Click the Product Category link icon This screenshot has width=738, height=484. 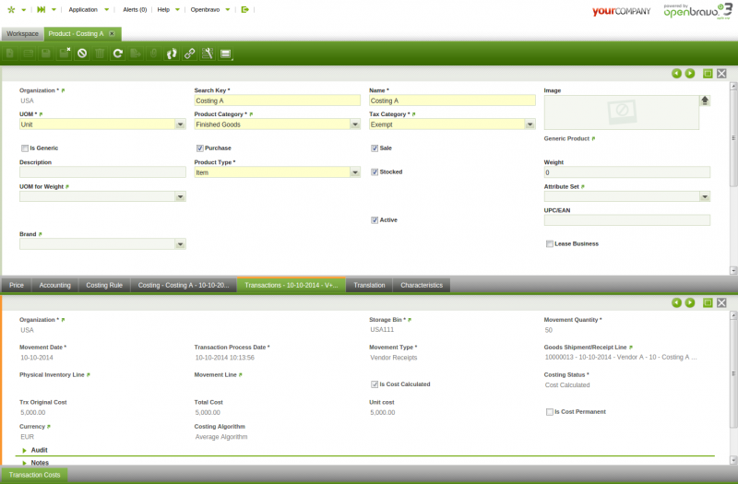point(251,114)
